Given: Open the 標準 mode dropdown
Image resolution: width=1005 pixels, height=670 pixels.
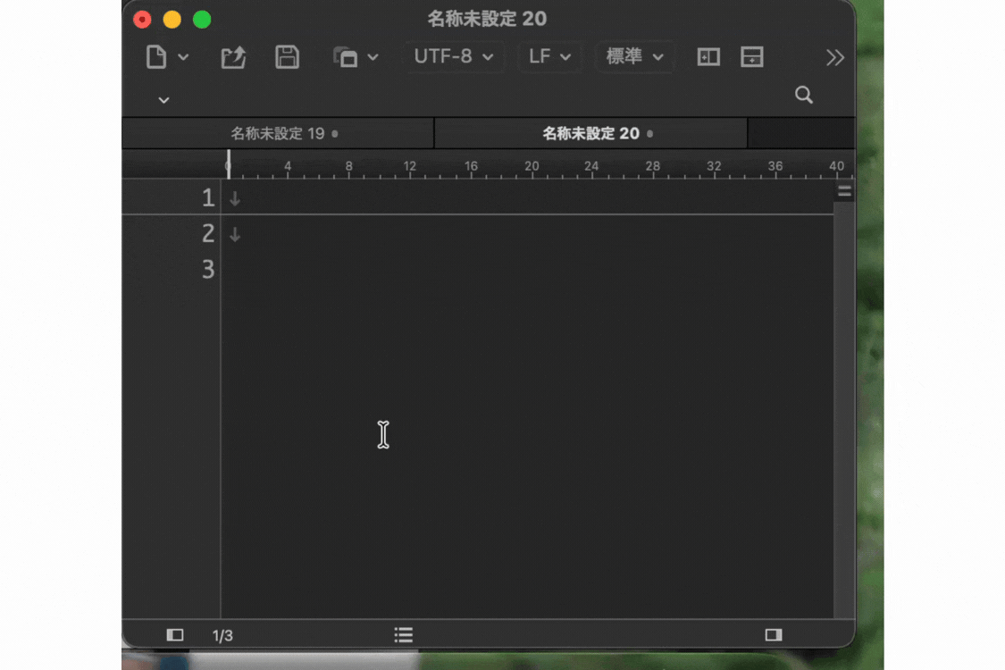Looking at the screenshot, I should [634, 56].
